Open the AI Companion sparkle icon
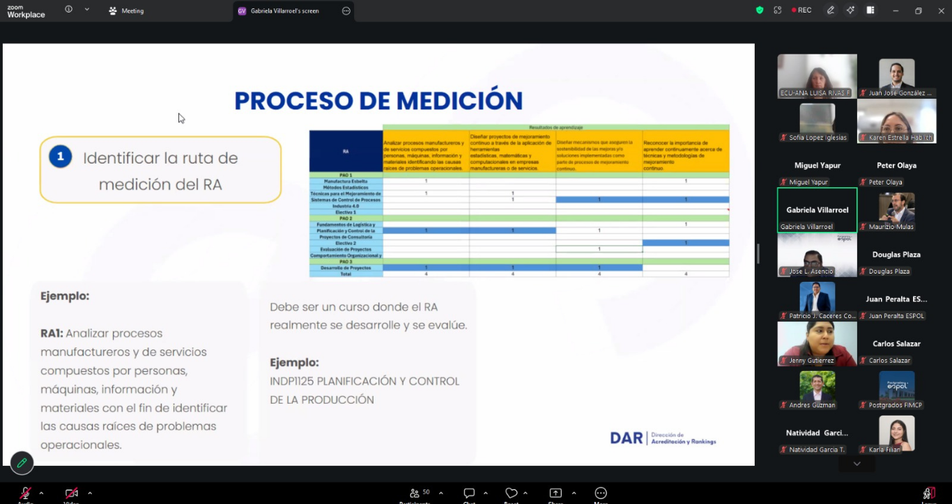 pyautogui.click(x=850, y=10)
